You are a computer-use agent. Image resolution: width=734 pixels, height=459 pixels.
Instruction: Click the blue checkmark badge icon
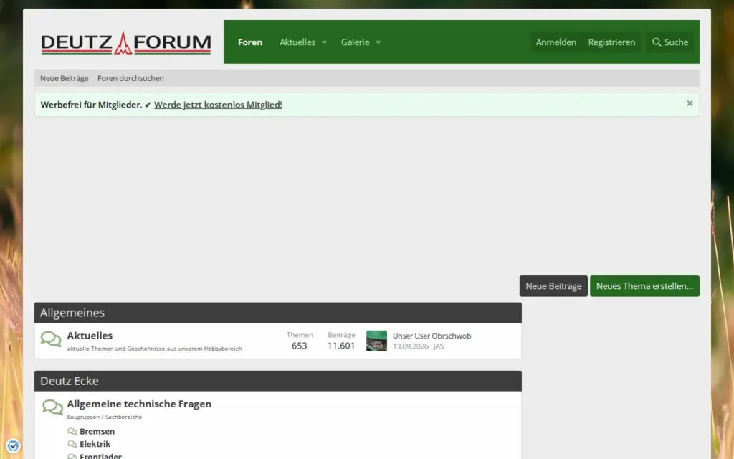point(13,445)
